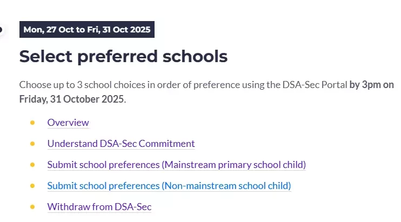Image resolution: width=401 pixels, height=222 pixels.
Task: Click bullet dot beside Non-mainstream school child link
Action: point(32,186)
